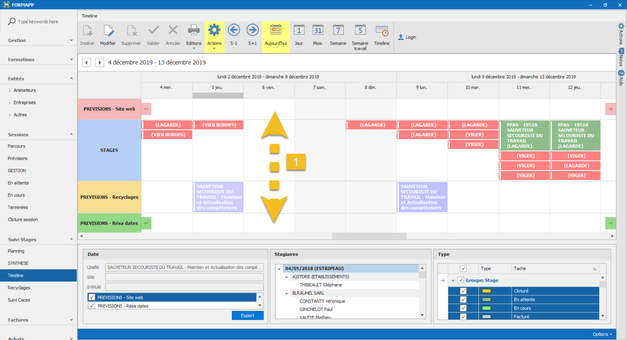Uncheck the En cours type checkbox
This screenshot has width=627, height=340.
(x=463, y=308)
